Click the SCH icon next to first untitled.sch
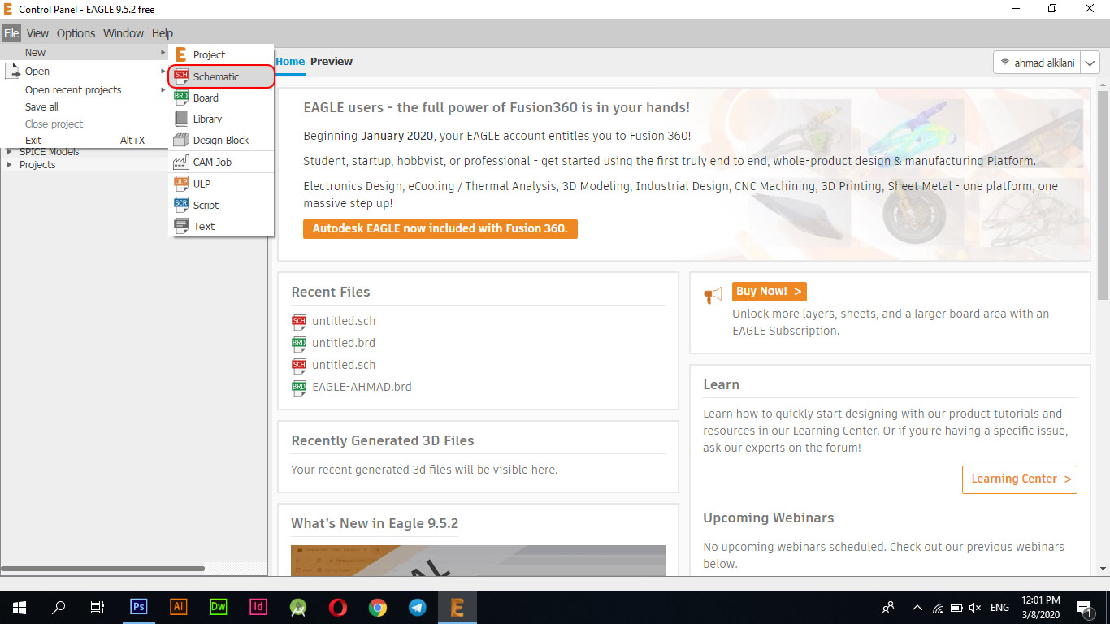 299,321
